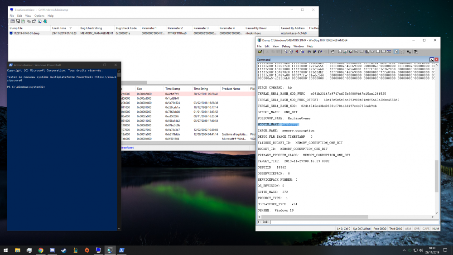Click the kd> command input field in WinDbg
Viewport: 453px width, 255px height.
[354, 222]
